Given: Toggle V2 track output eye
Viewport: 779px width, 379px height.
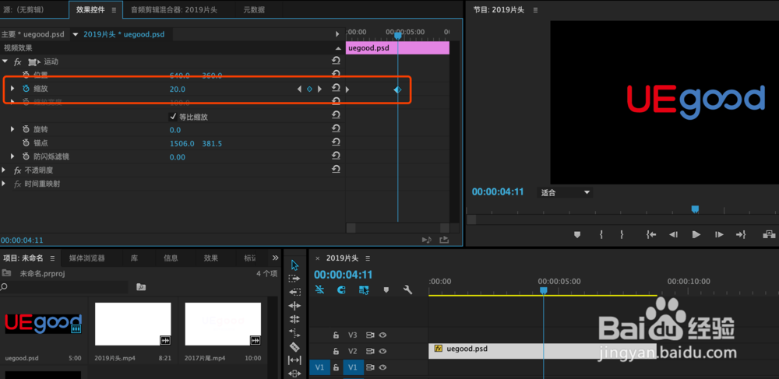Looking at the screenshot, I should 382,351.
